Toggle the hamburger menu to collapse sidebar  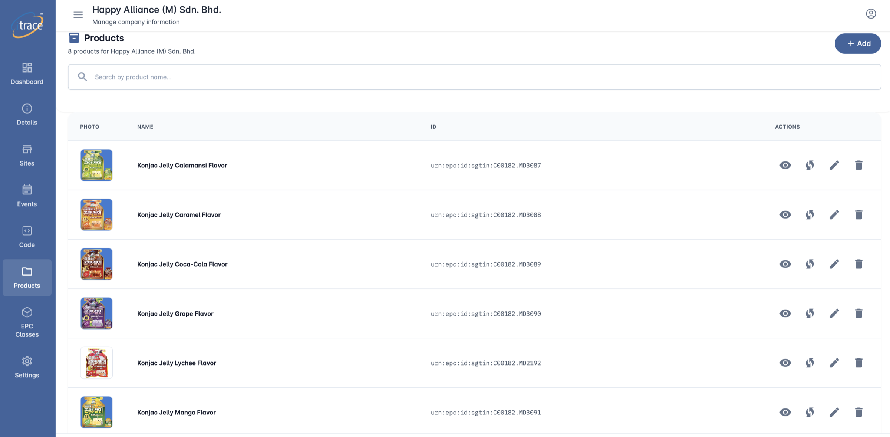point(78,15)
